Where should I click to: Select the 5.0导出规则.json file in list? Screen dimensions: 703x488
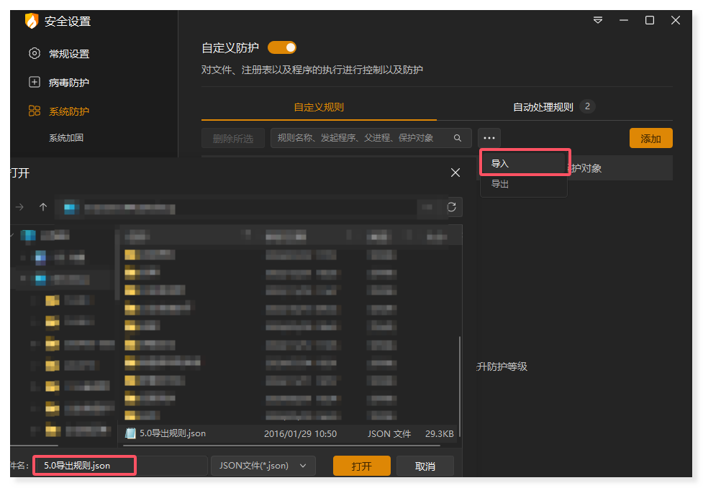pos(173,433)
